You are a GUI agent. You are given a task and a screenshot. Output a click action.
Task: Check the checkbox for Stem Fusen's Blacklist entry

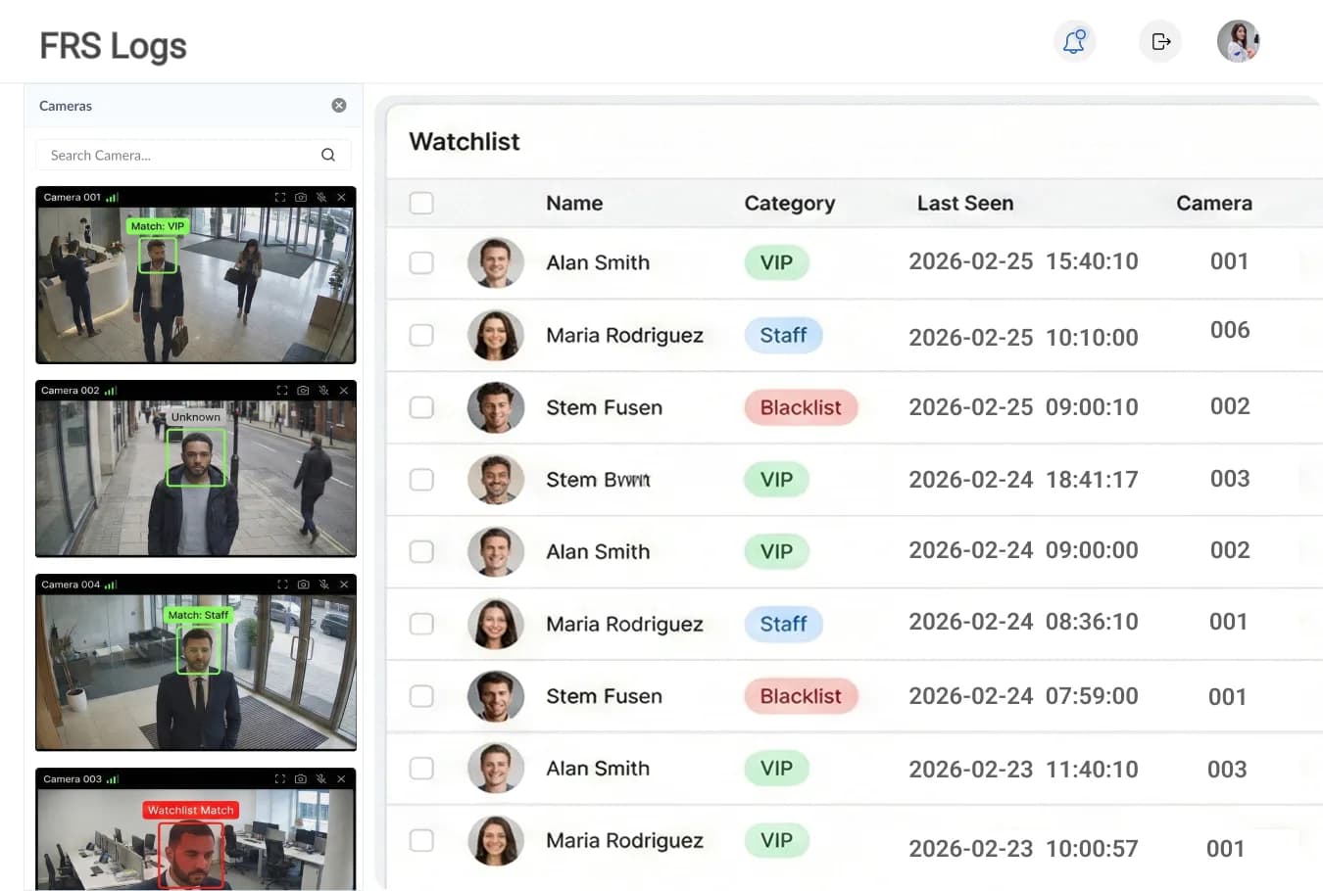[x=421, y=407]
